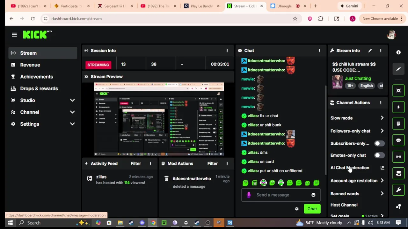Click the 18+ tag in Stream info
The image size is (408, 229).
click(x=350, y=86)
